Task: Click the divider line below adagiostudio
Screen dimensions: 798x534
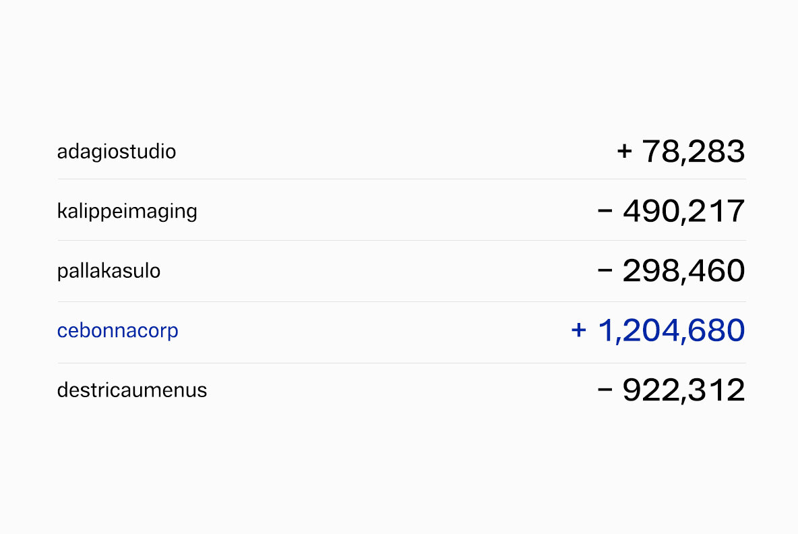Action: pos(402,179)
